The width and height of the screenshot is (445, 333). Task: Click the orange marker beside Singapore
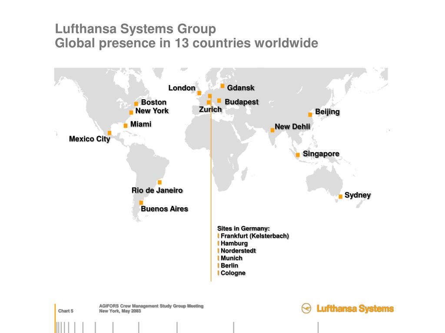pyautogui.click(x=298, y=155)
